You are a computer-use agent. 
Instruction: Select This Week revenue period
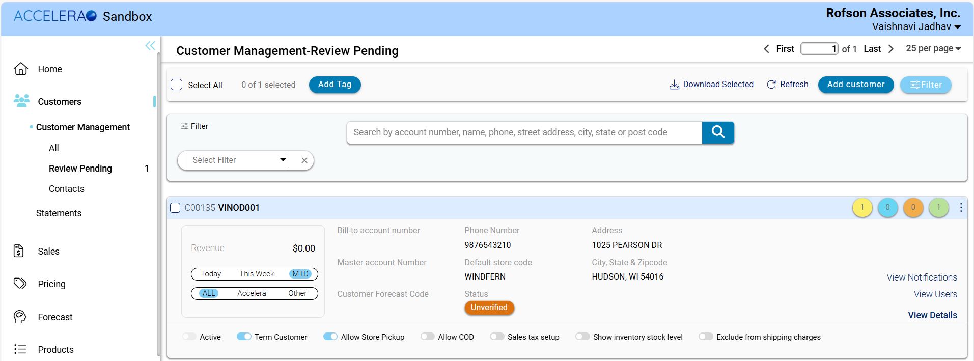tap(257, 274)
